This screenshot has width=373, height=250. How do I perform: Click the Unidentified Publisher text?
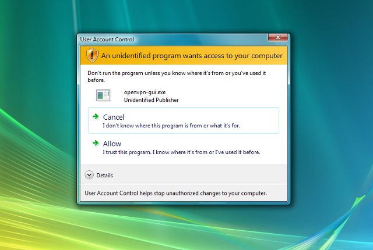[151, 100]
